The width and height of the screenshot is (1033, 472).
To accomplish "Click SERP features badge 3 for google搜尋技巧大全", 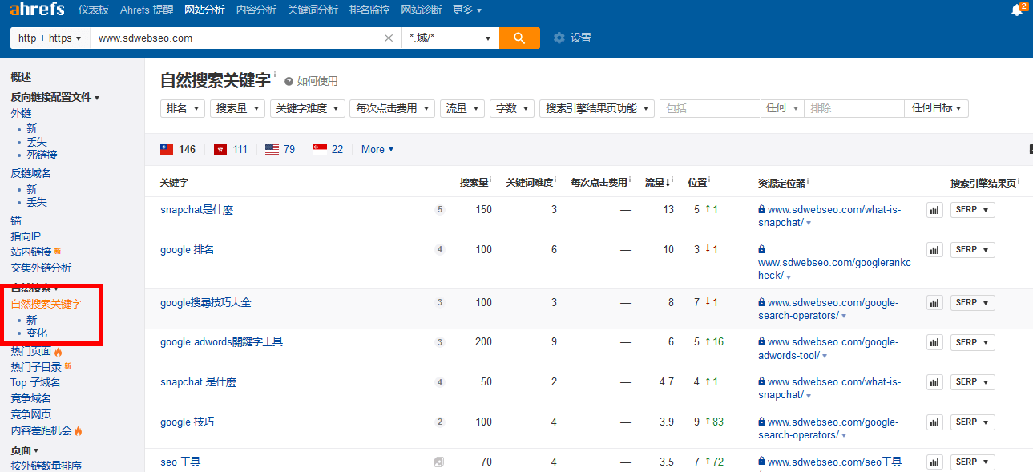I will pos(439,303).
